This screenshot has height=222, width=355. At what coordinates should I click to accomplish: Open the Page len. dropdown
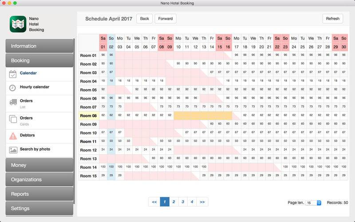point(313,203)
